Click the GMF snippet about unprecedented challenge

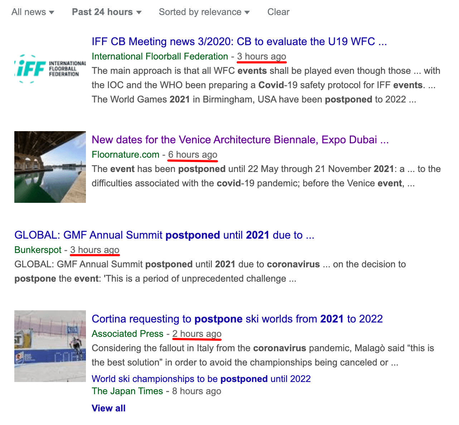tap(210, 271)
